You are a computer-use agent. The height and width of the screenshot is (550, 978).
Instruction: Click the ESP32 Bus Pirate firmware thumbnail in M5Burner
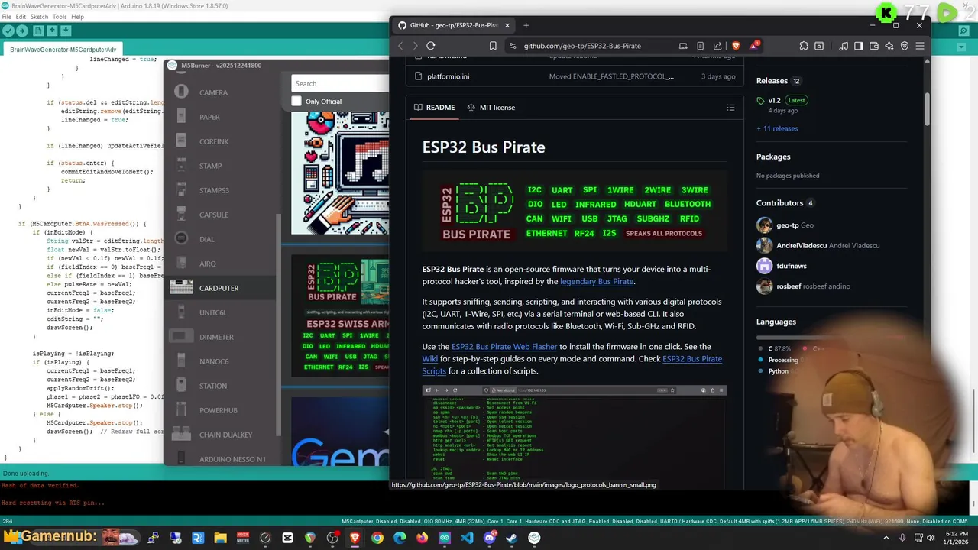click(340, 315)
